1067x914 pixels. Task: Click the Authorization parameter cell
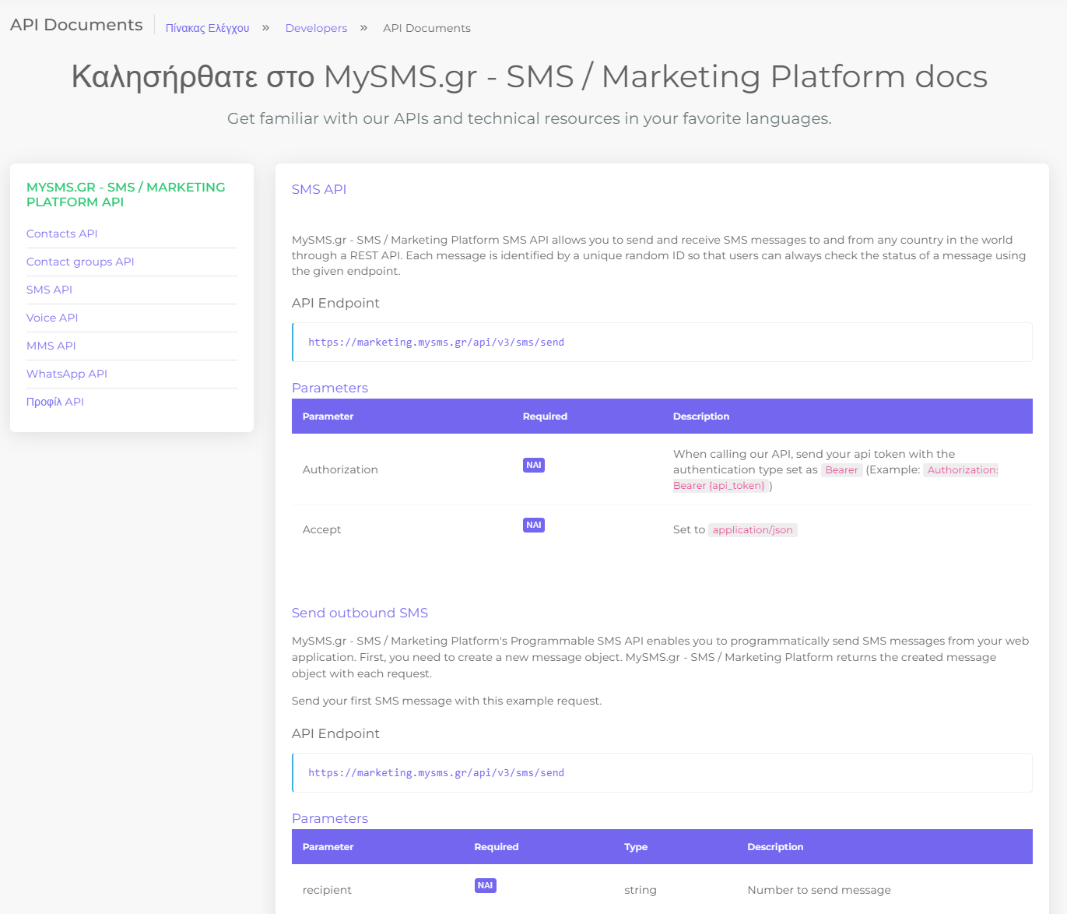tap(340, 469)
